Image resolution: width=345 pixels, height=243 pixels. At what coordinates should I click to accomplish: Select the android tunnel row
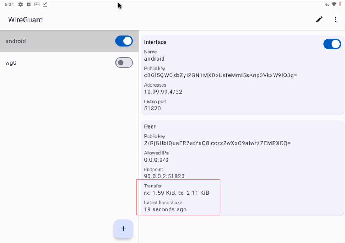[69, 41]
